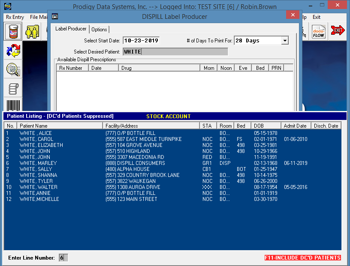Click the Select Start Date field
The width and height of the screenshot is (350, 266).
[141, 41]
